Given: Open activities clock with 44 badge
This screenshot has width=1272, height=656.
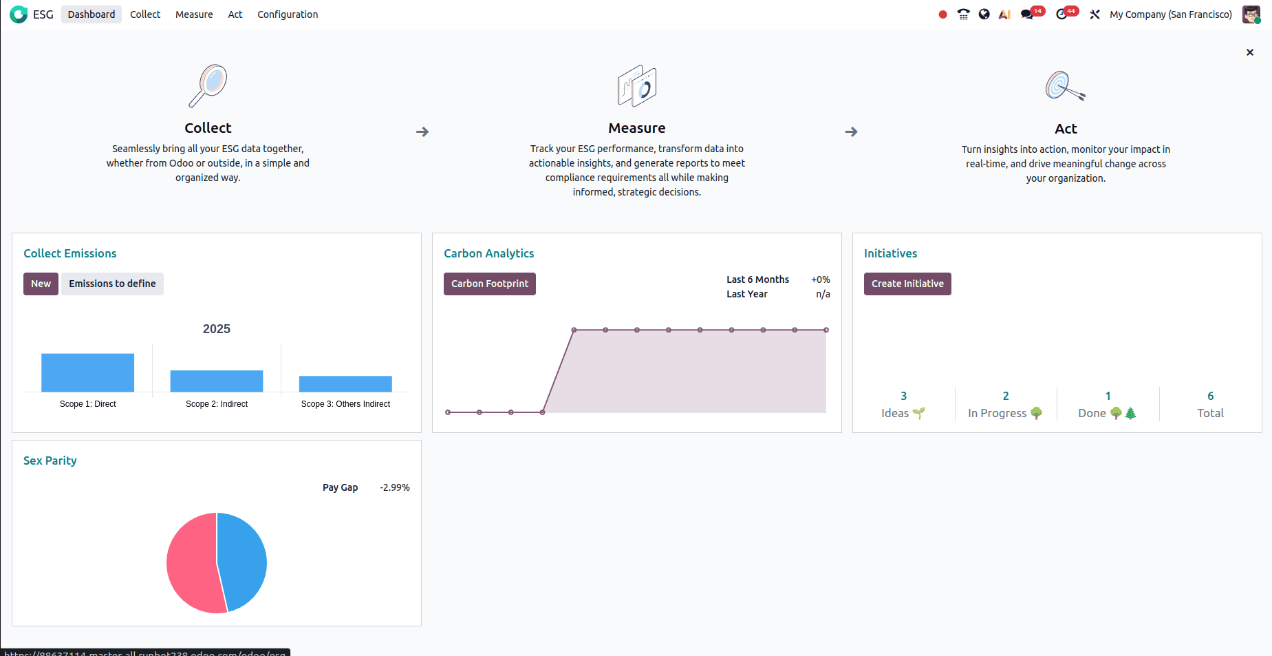Looking at the screenshot, I should pyautogui.click(x=1061, y=14).
